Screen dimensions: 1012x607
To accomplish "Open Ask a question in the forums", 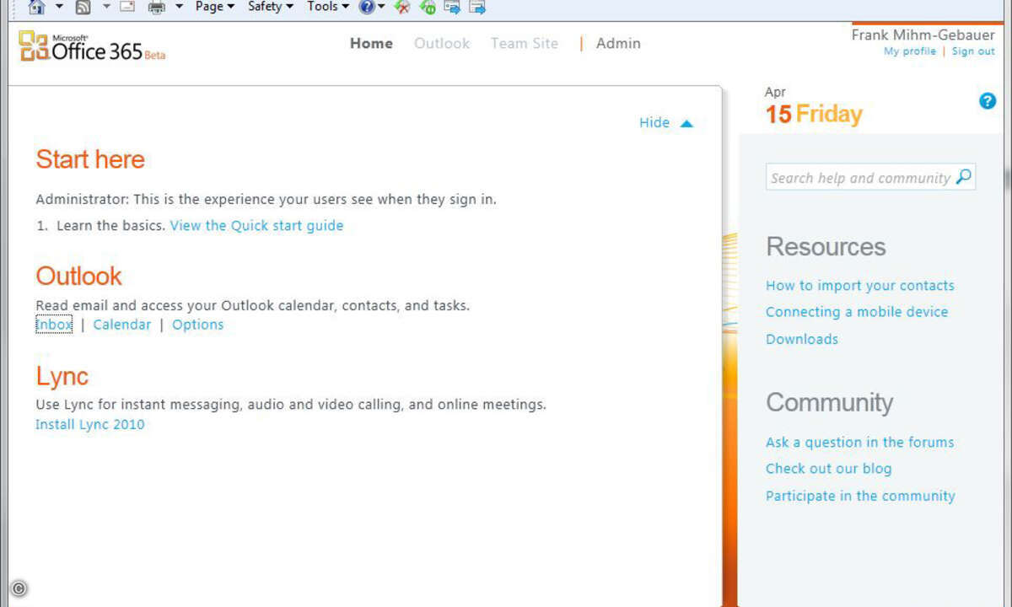I will click(x=860, y=443).
